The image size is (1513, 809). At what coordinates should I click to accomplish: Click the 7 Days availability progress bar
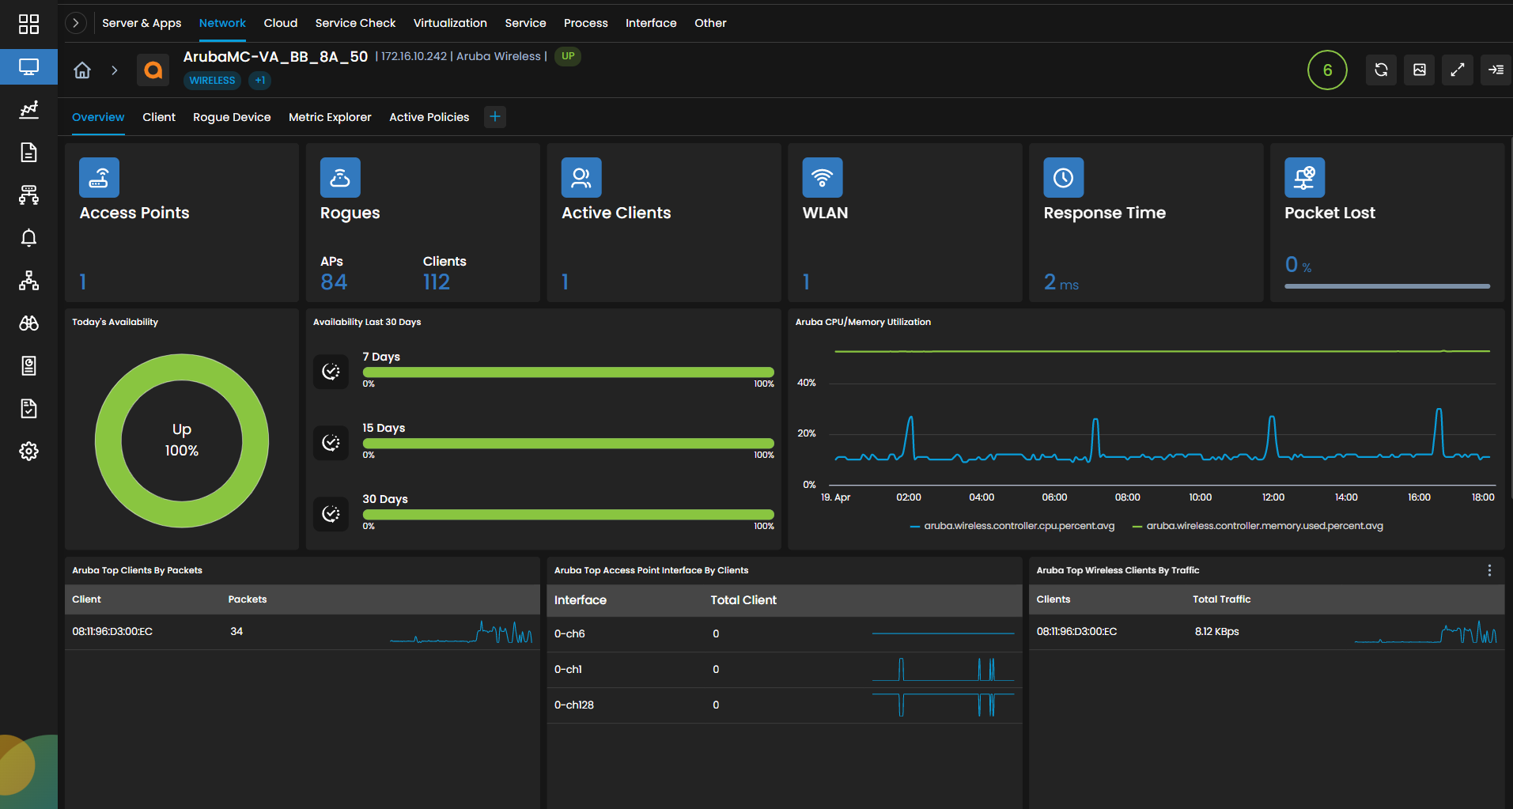pyautogui.click(x=568, y=372)
